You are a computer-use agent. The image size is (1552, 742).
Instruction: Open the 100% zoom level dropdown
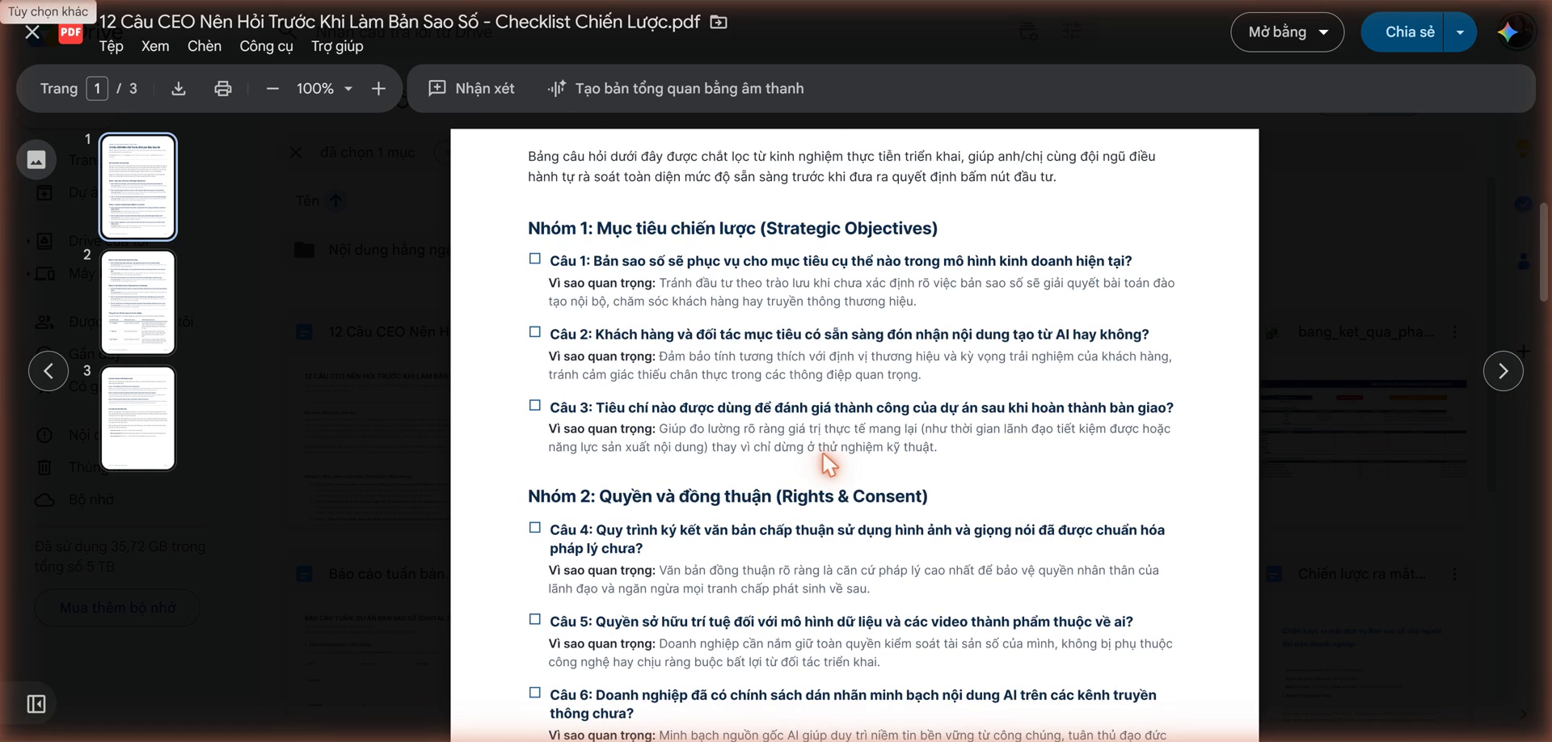click(x=324, y=89)
